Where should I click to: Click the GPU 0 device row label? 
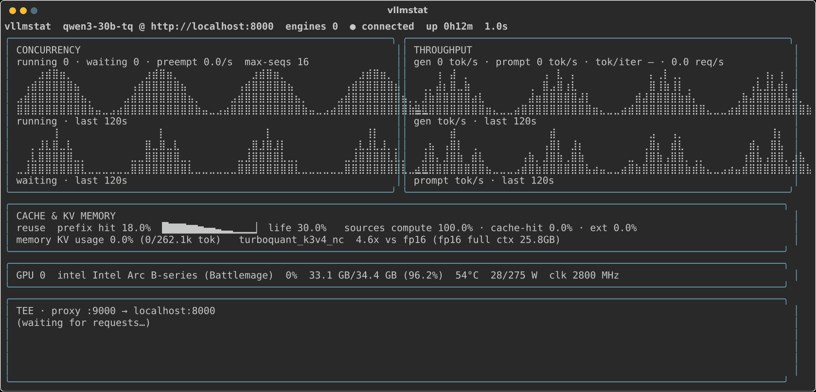point(31,275)
